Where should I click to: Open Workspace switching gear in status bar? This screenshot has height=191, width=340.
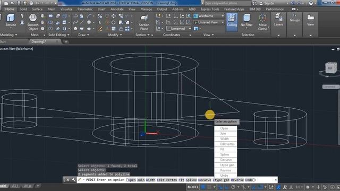pyautogui.click(x=308, y=187)
